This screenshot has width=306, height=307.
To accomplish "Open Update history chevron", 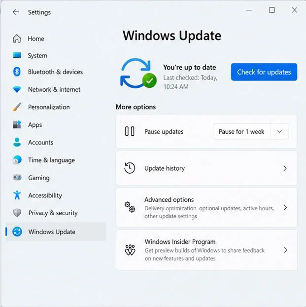I will click(285, 168).
